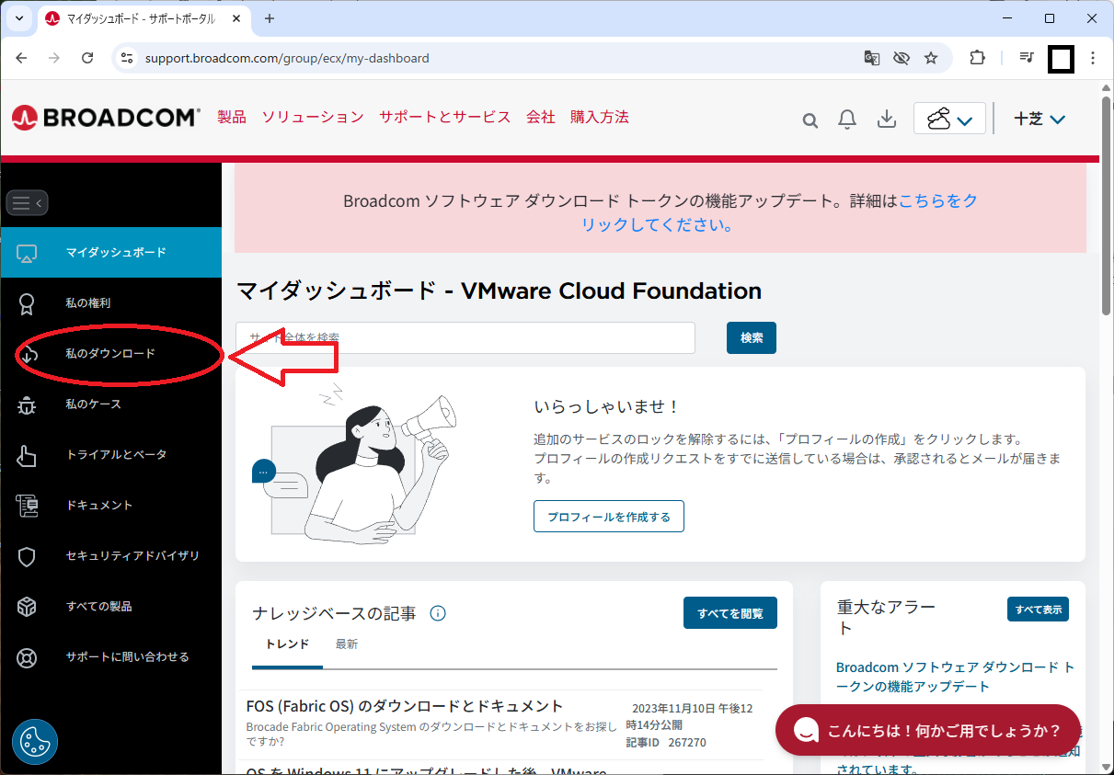Open the 十芝 user account dropdown
1114x775 pixels.
click(x=1039, y=120)
